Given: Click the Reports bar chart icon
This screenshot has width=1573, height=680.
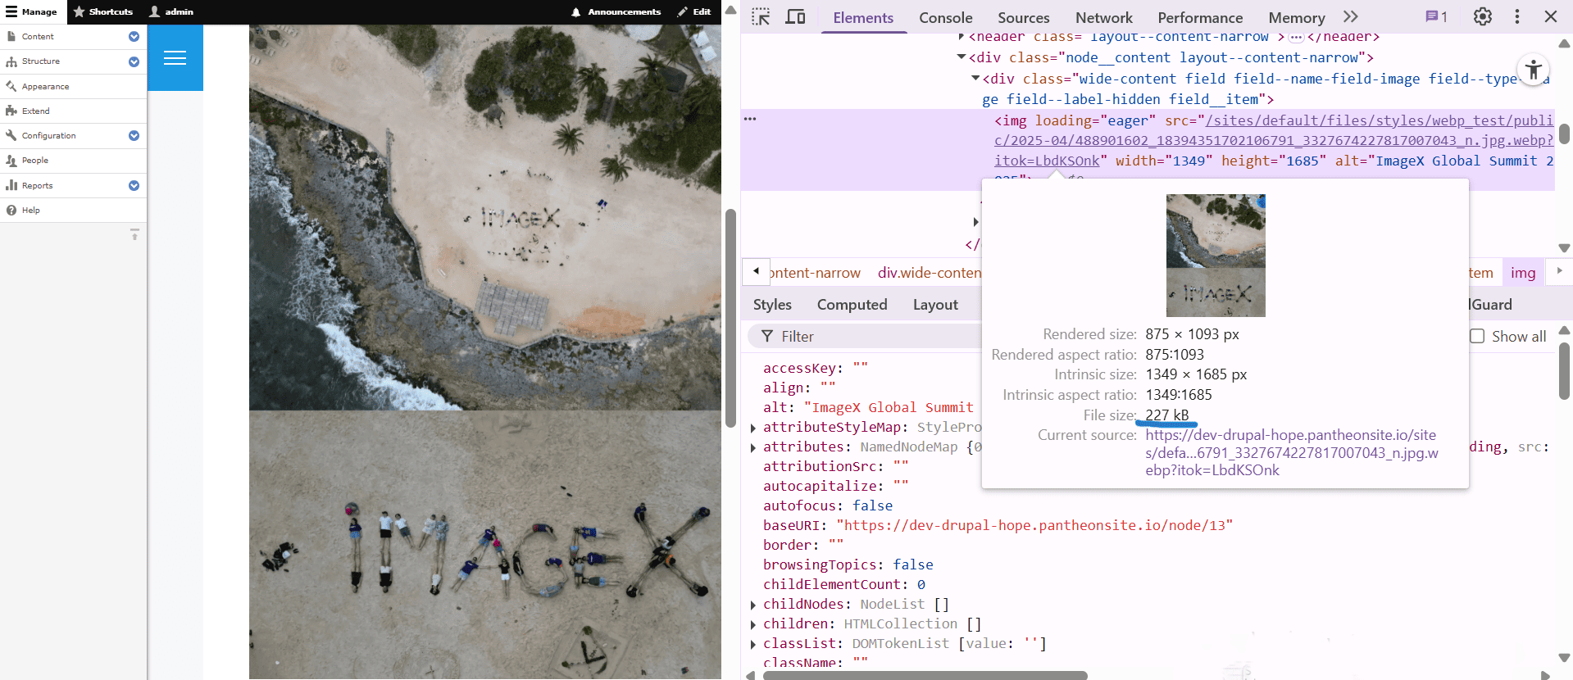Looking at the screenshot, I should pos(11,185).
